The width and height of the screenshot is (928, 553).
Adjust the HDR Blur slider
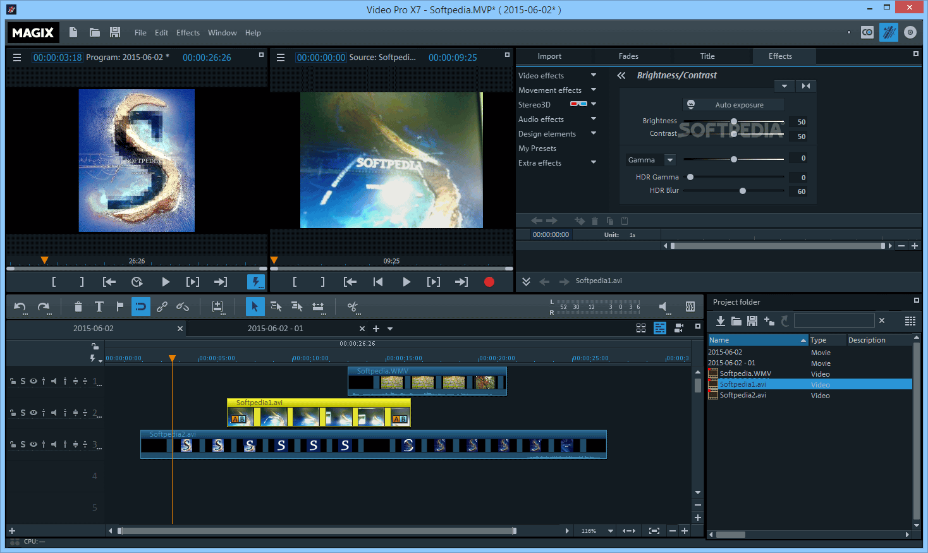[x=743, y=191]
